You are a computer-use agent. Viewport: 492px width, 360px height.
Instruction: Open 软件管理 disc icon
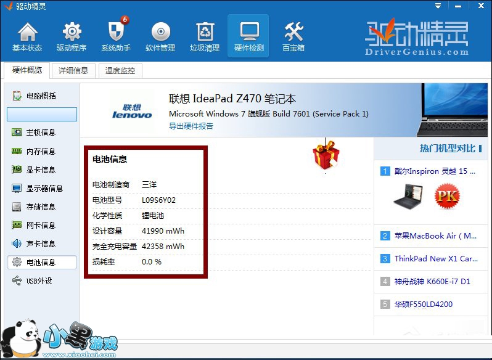click(160, 36)
